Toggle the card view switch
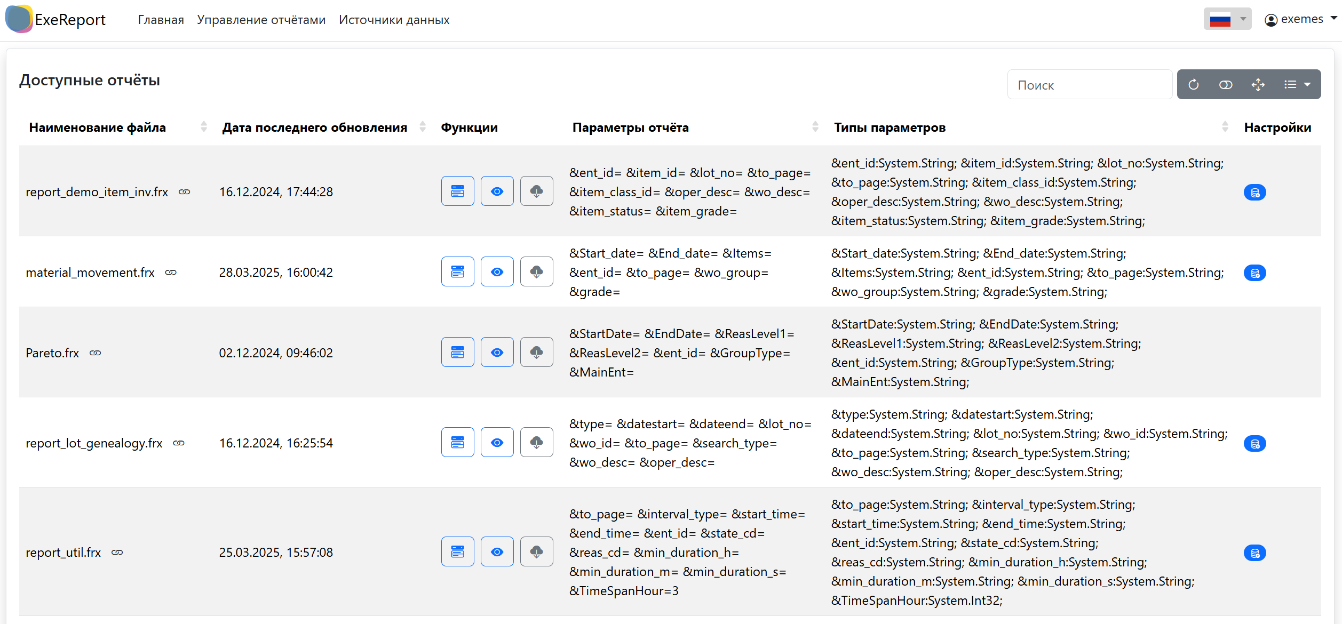The width and height of the screenshot is (1342, 624). point(1226,85)
